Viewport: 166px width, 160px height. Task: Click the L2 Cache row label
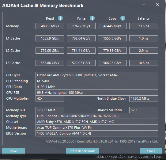click(13, 51)
